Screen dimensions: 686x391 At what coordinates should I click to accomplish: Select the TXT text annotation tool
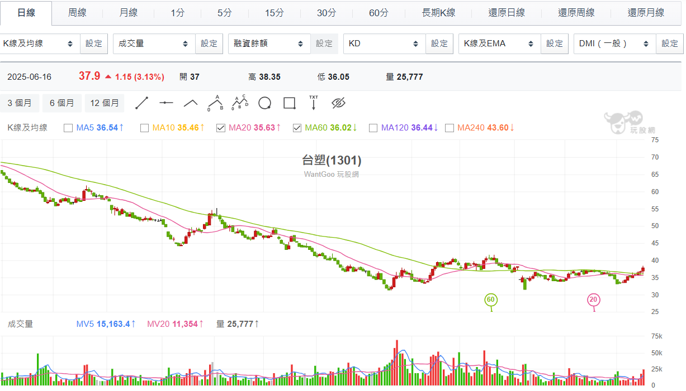point(313,103)
